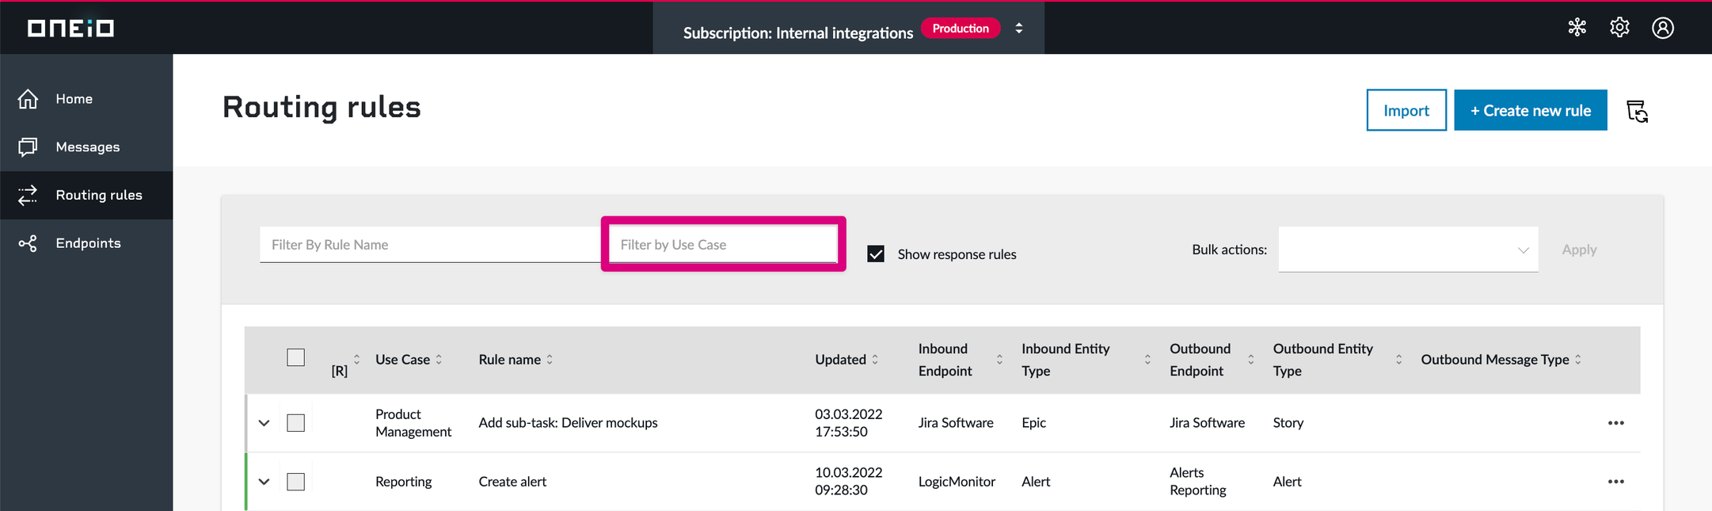The height and width of the screenshot is (511, 1712).
Task: Sort by Use Case column
Action: (x=439, y=360)
